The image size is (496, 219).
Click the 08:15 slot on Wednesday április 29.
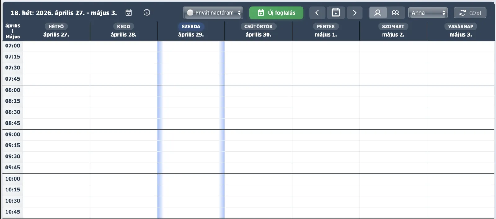coord(191,101)
